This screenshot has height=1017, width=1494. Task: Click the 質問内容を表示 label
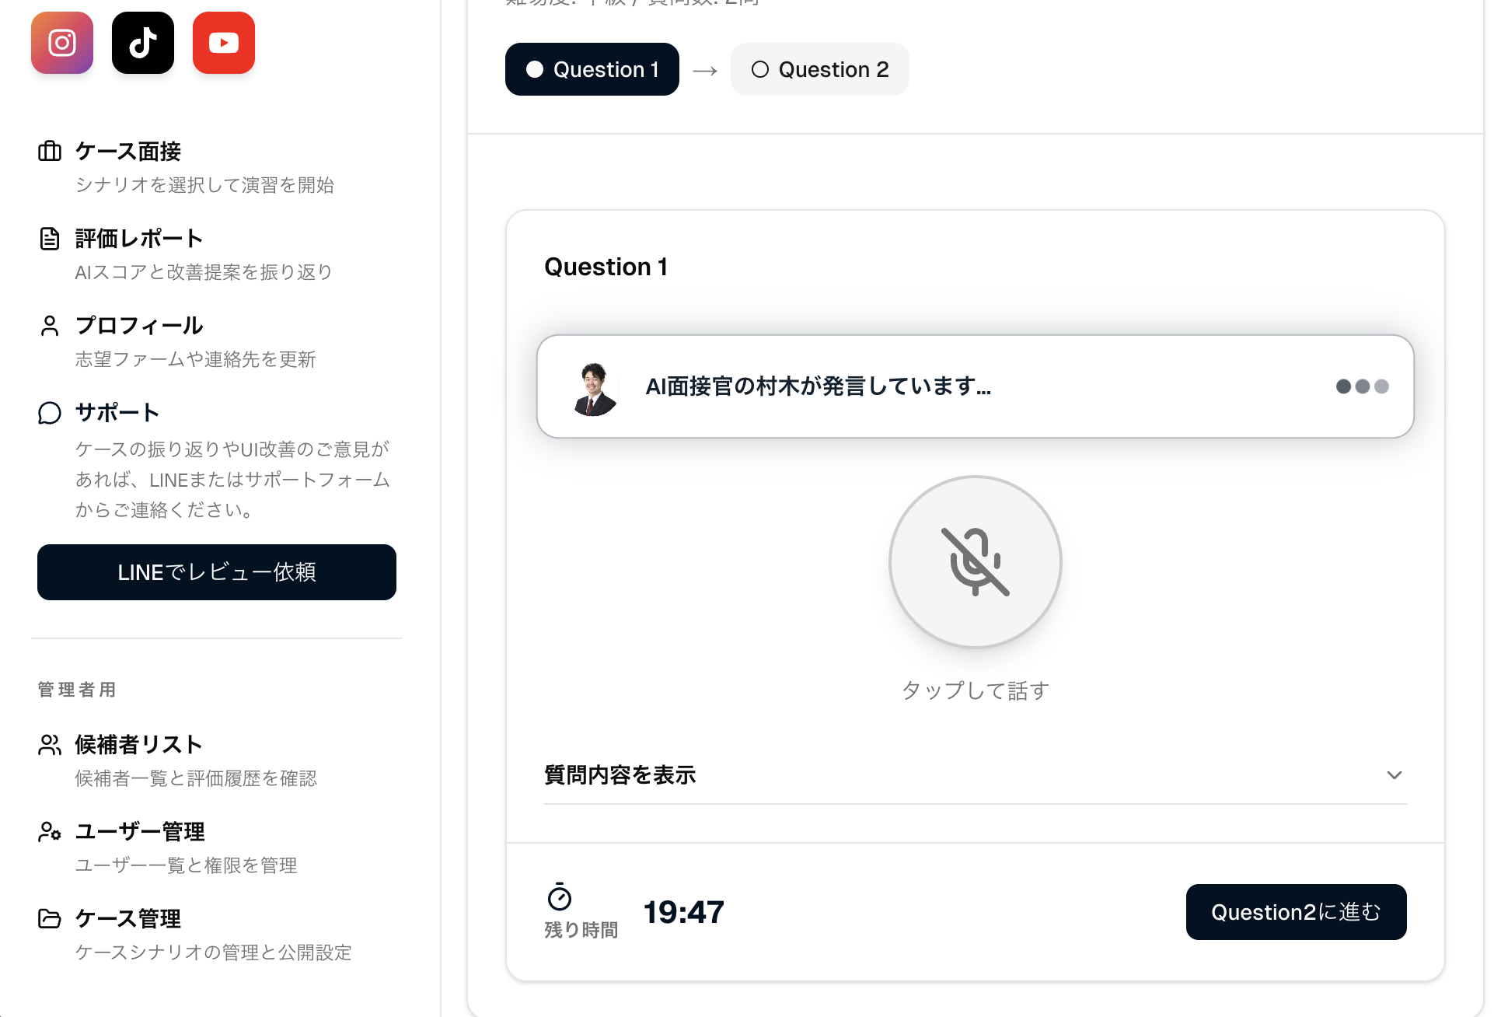click(620, 775)
